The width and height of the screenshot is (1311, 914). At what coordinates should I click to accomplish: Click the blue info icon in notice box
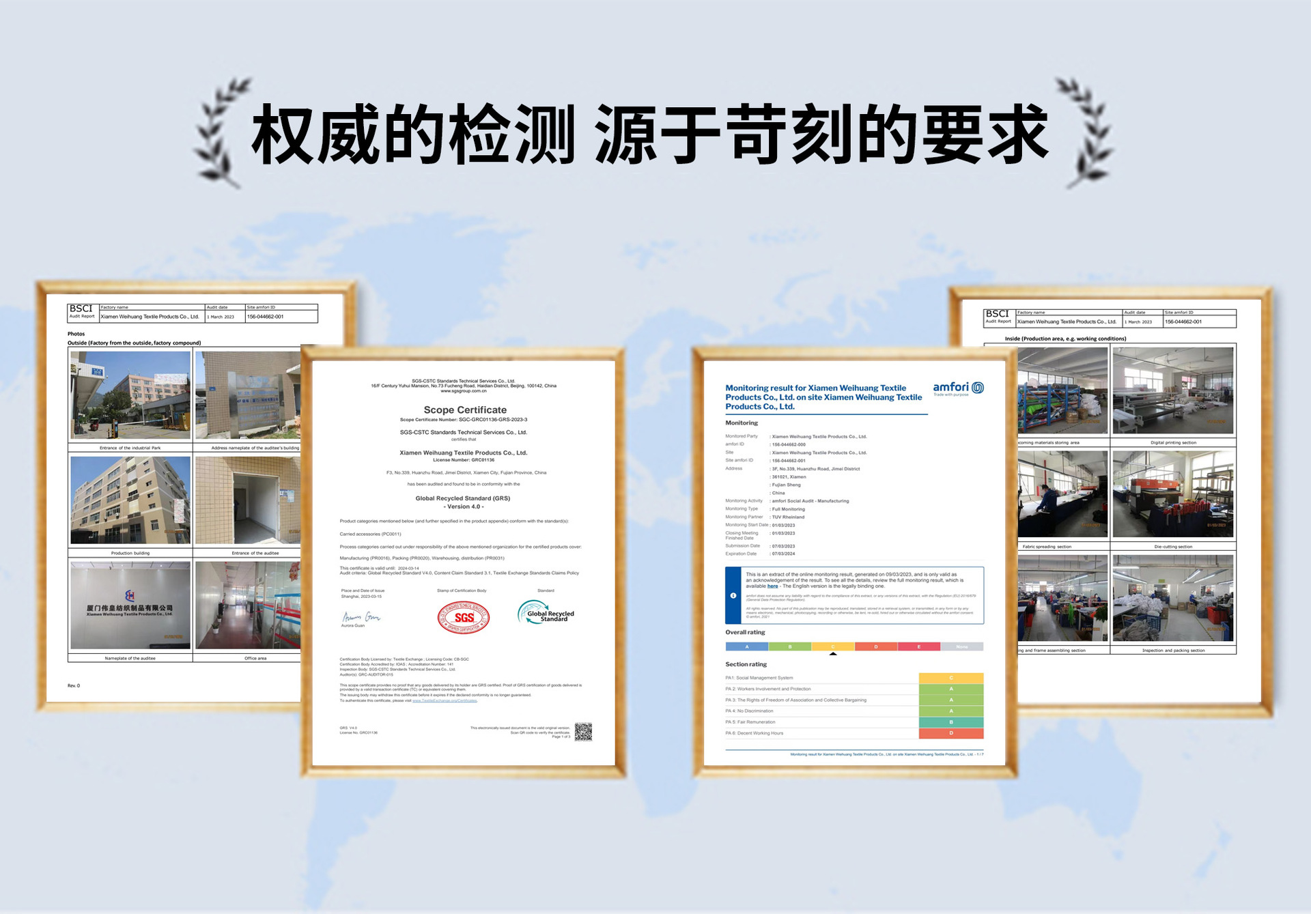click(x=733, y=595)
